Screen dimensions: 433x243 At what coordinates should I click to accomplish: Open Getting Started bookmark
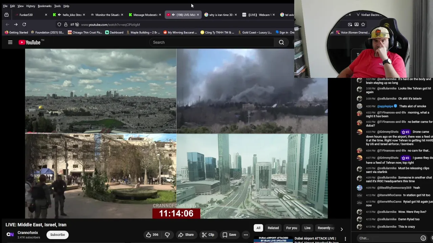[x=16, y=32]
